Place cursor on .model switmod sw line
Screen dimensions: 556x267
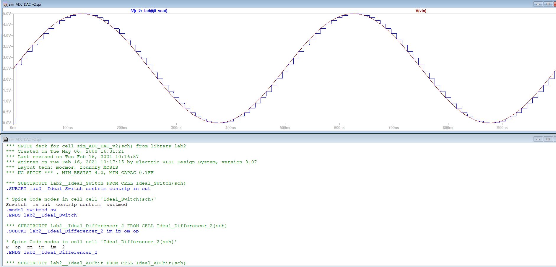(x=31, y=210)
